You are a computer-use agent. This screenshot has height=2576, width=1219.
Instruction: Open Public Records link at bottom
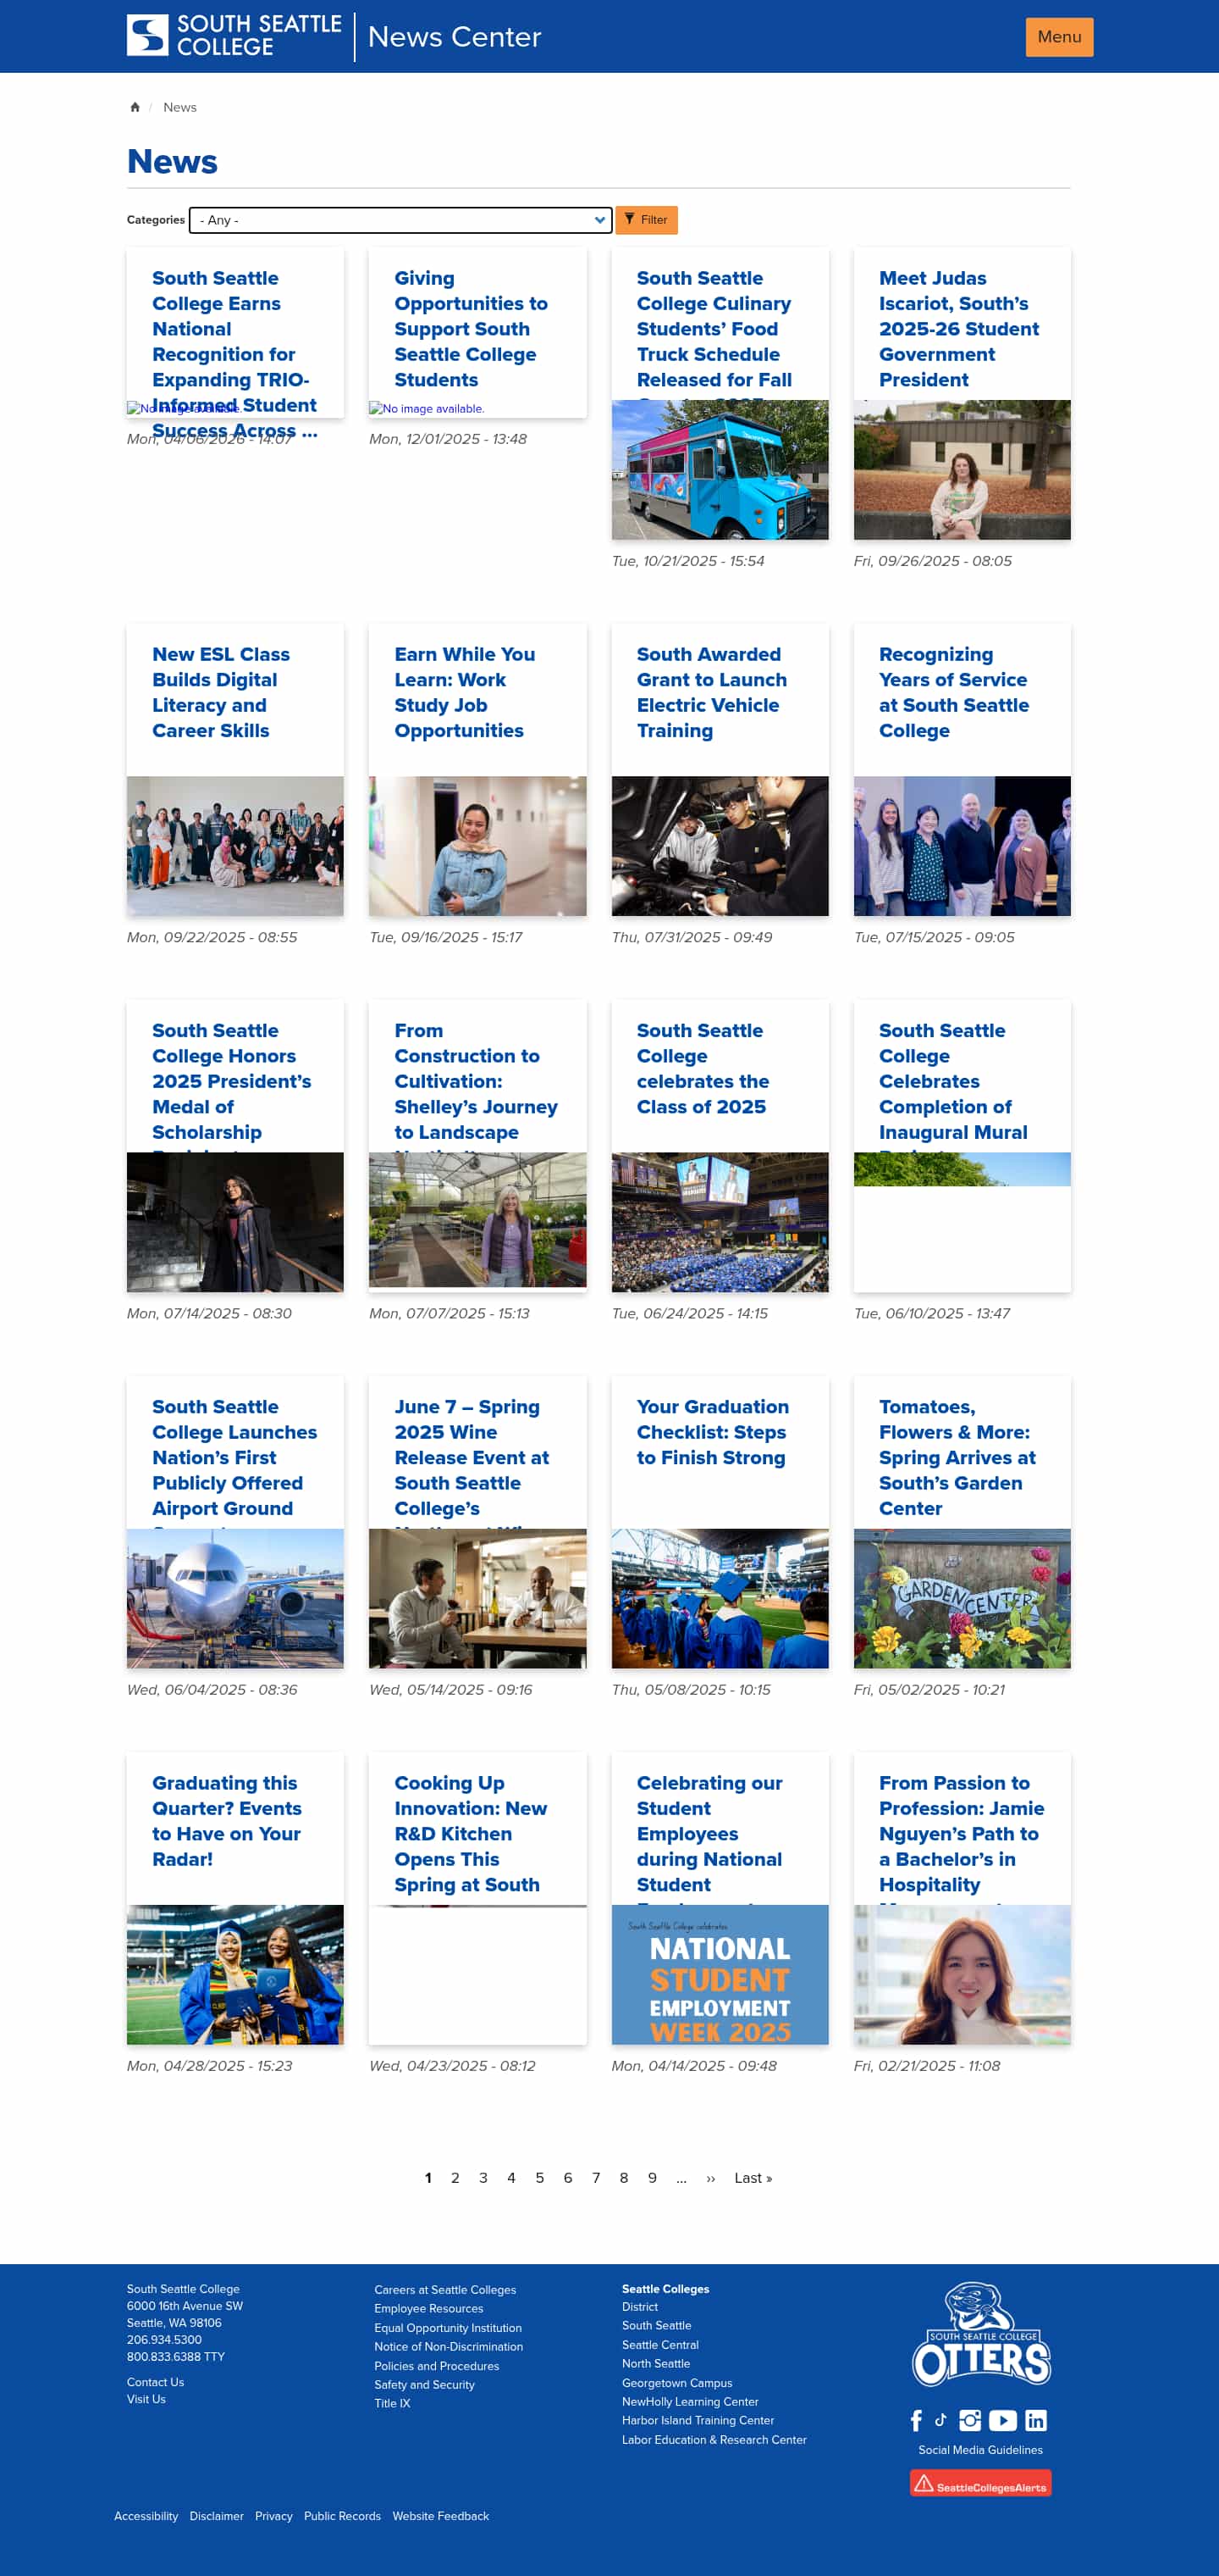click(342, 2516)
